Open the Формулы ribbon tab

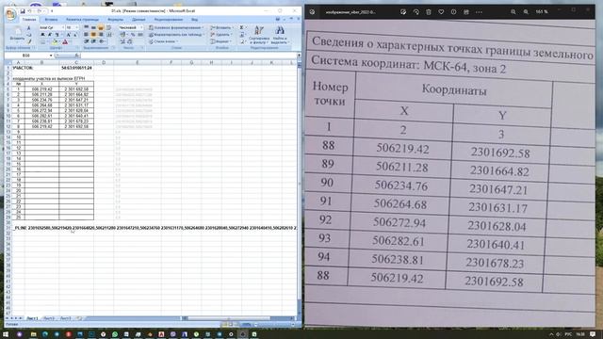[x=115, y=19]
